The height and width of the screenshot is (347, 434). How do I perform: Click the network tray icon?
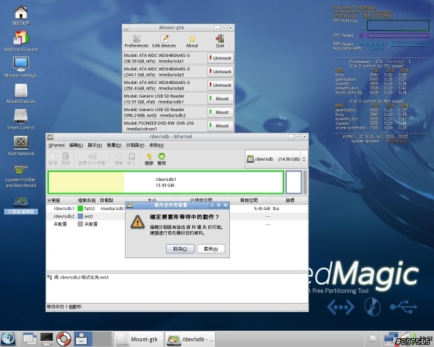391,339
